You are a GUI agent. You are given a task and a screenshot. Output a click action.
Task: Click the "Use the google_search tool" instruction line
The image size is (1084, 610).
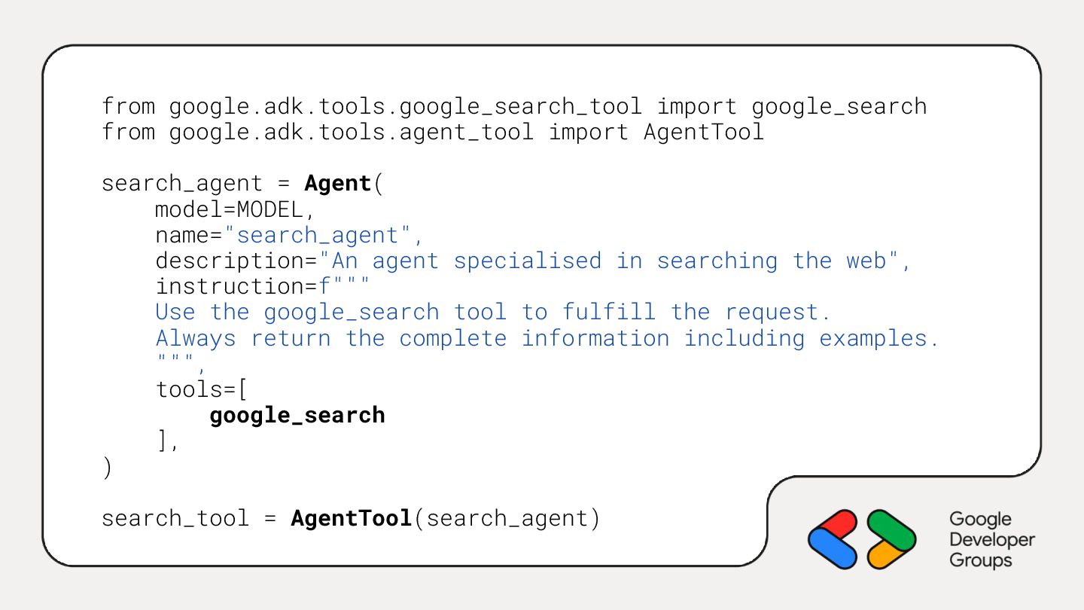[492, 312]
